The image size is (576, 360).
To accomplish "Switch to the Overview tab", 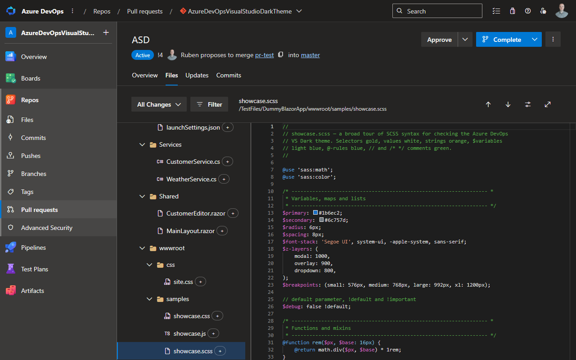I will (x=145, y=75).
